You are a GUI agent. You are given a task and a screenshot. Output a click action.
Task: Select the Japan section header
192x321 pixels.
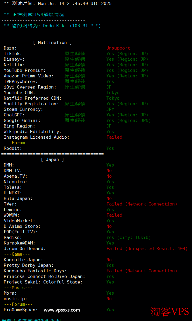(x=52, y=159)
